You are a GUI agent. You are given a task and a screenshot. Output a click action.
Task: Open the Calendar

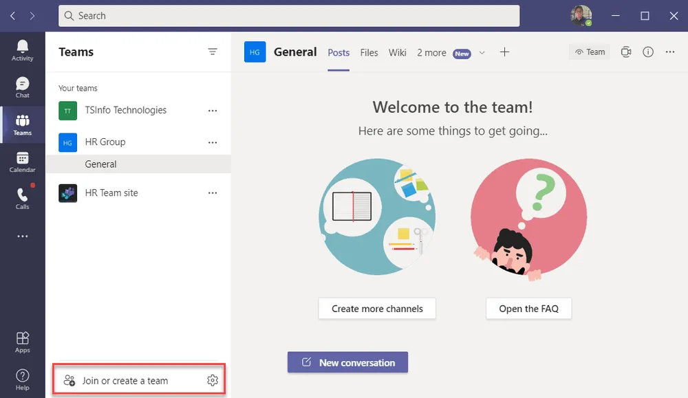click(x=22, y=162)
